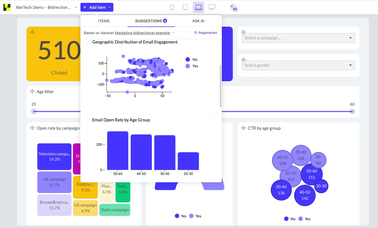378x228 pixels.
Task: Click the move handle beside Age filter
Action: [x=32, y=91]
